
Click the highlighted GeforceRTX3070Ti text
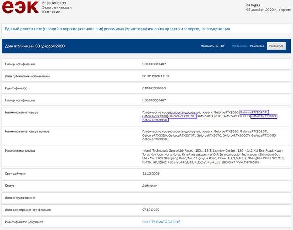(x=182, y=116)
